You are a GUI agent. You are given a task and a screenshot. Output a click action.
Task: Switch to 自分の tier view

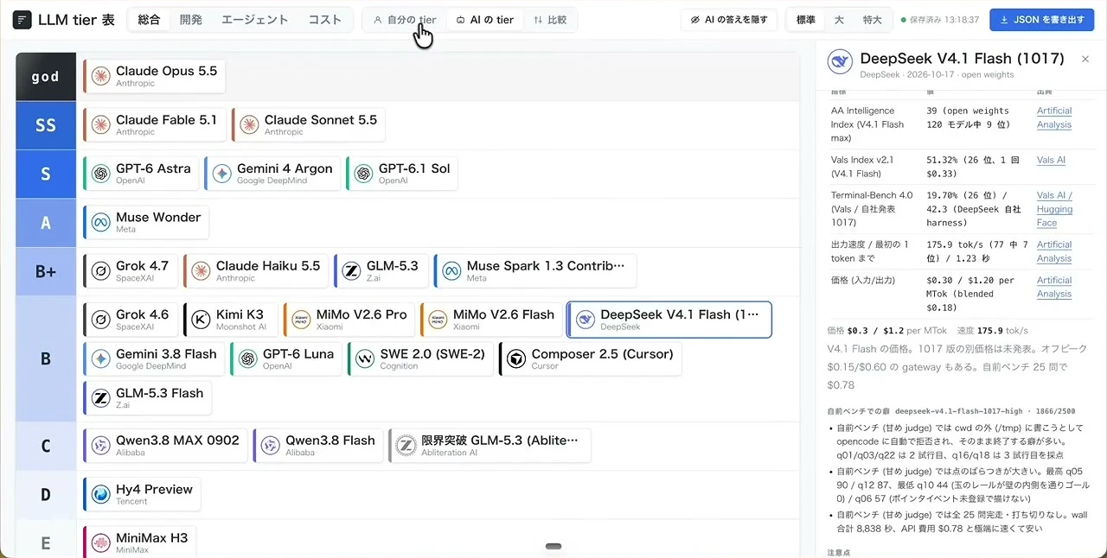405,20
